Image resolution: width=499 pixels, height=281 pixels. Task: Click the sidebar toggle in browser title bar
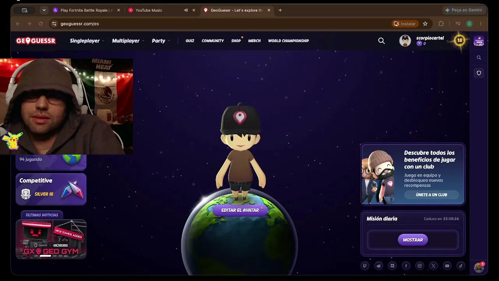[x=25, y=10]
